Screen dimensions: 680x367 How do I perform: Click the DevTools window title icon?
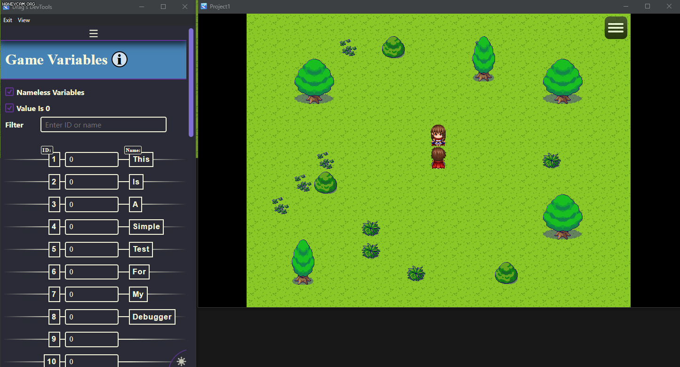pyautogui.click(x=6, y=7)
